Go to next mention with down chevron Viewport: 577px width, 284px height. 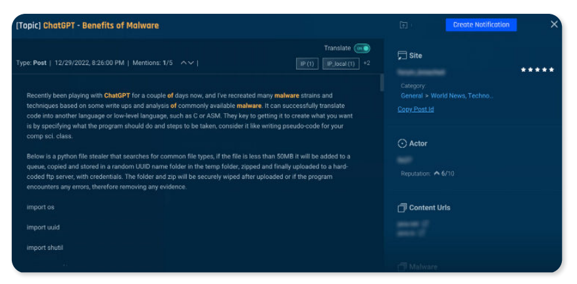[191, 63]
